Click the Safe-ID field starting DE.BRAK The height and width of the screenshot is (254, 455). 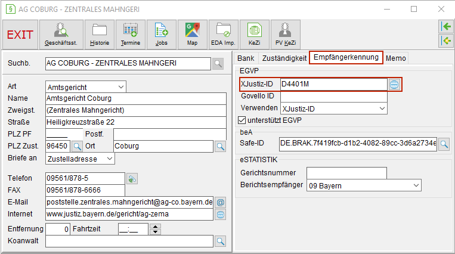coord(358,144)
